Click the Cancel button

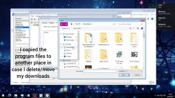pos(137,75)
